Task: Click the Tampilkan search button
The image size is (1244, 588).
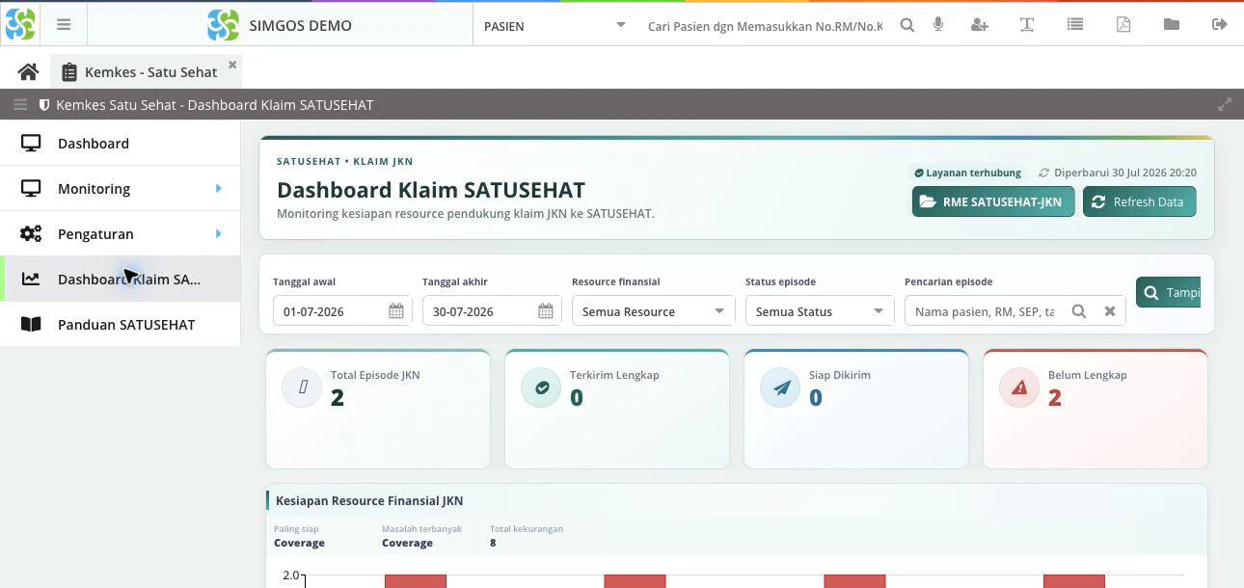Action: [x=1168, y=293]
